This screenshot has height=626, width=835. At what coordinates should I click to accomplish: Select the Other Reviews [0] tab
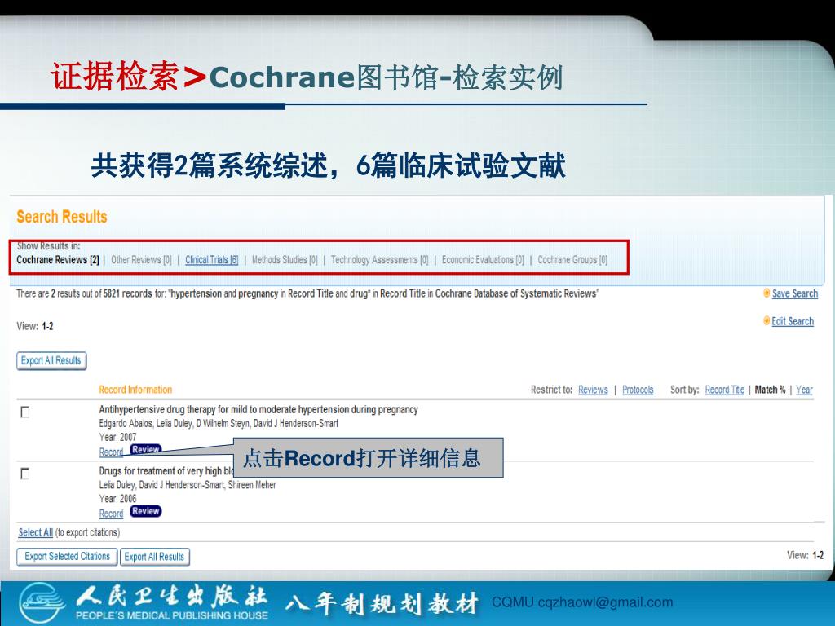141,260
